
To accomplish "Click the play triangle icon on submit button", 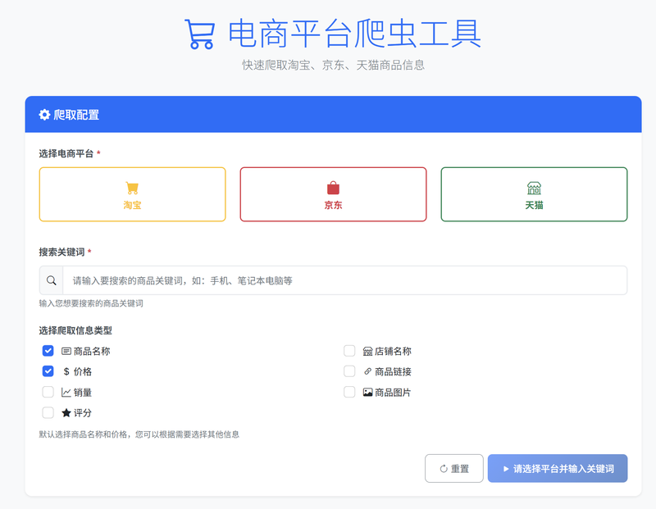I will [x=506, y=469].
